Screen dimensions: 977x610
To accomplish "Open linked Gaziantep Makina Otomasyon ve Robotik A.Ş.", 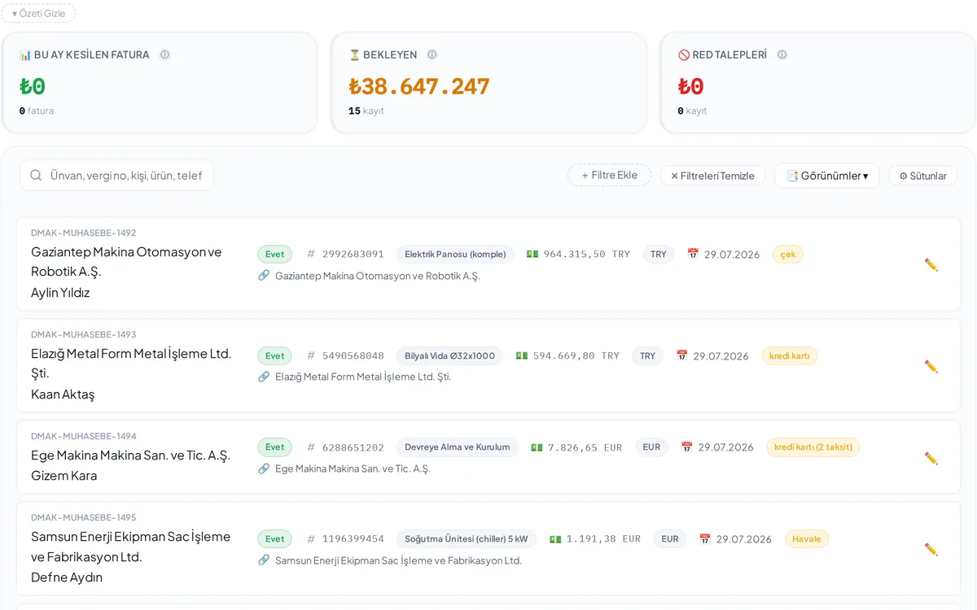I will point(378,276).
